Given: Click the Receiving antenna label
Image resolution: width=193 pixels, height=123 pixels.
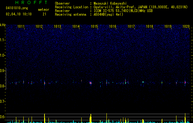Looking at the screenshot, I should click(x=71, y=14).
